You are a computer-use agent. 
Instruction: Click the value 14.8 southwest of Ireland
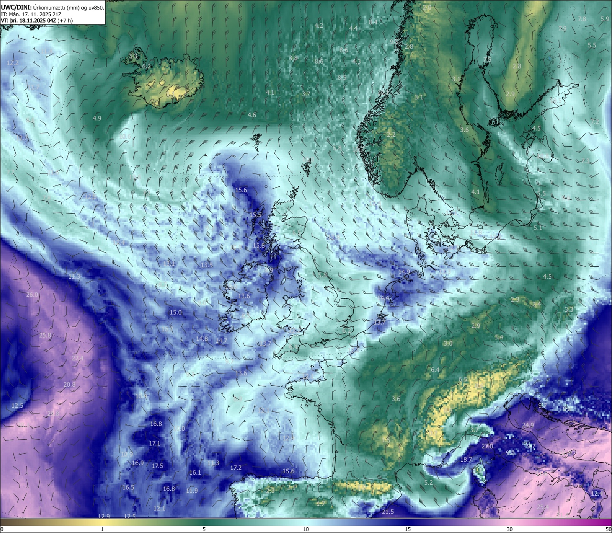202,339
